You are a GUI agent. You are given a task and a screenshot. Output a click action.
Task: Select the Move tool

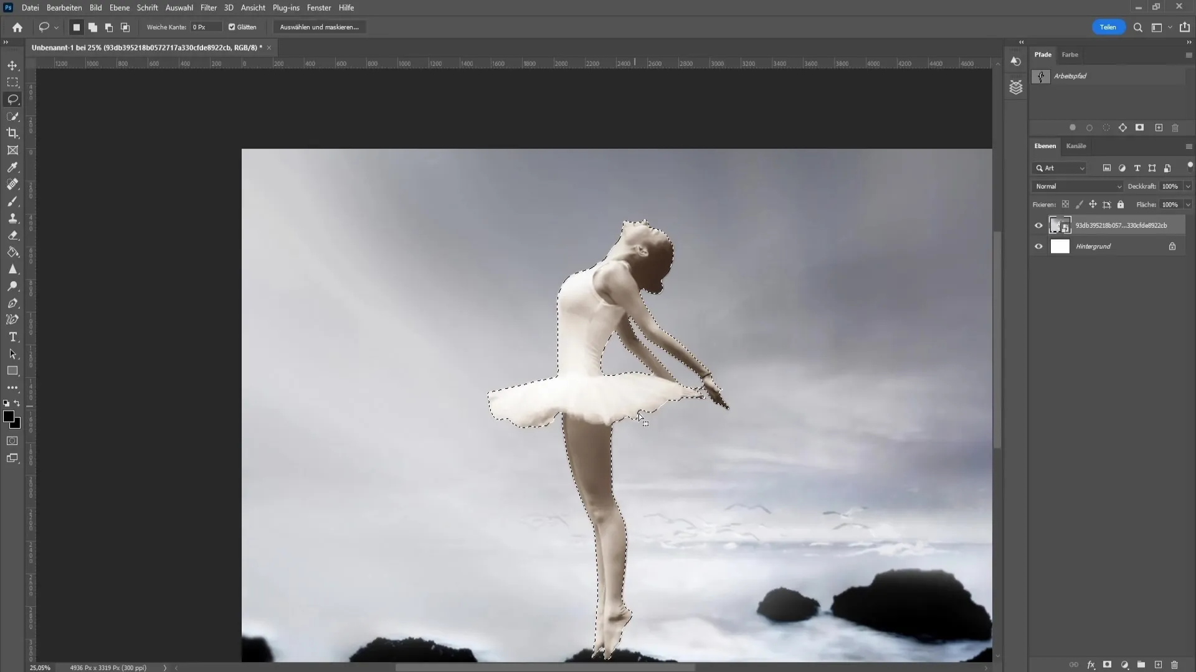coord(12,65)
